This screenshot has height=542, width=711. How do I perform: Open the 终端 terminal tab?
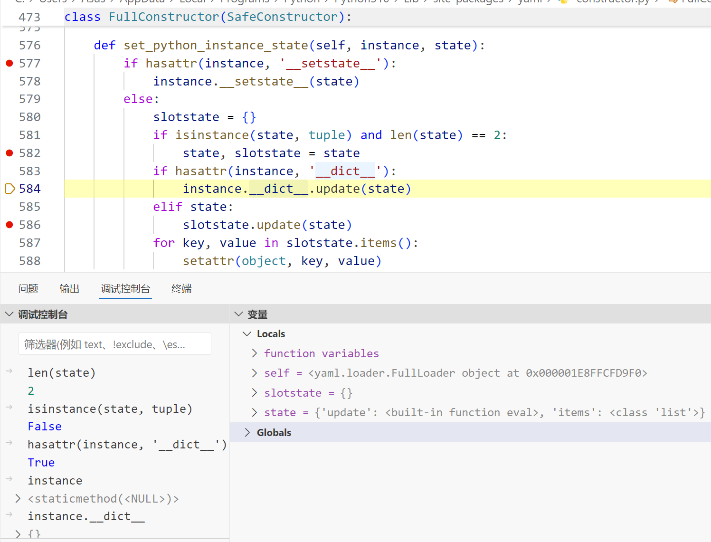click(x=181, y=289)
